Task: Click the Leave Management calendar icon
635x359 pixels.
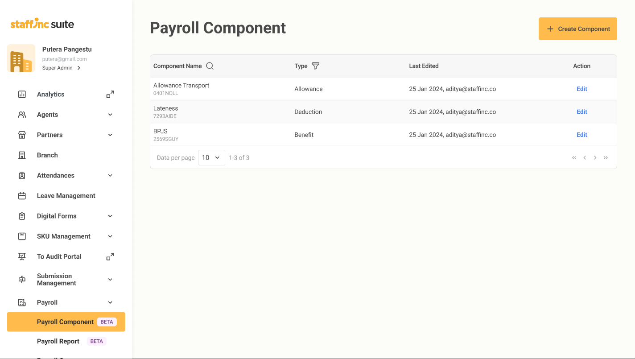Action: pos(22,196)
